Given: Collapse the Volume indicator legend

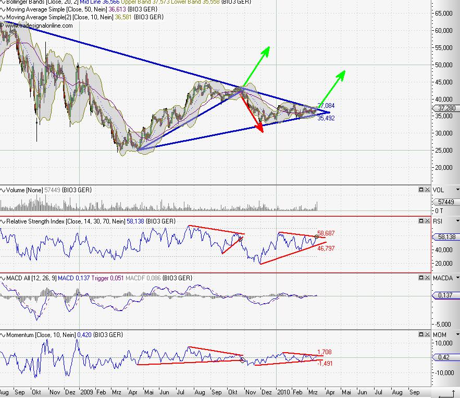Looking at the screenshot, I should (x=3, y=190).
